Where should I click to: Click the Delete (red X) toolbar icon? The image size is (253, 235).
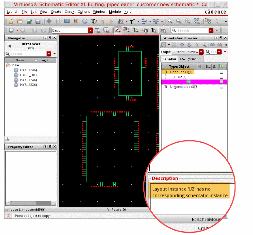(76, 21)
